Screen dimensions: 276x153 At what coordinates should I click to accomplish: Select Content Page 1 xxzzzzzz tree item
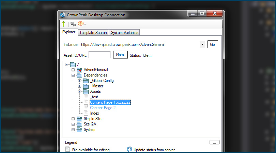pos(110,102)
